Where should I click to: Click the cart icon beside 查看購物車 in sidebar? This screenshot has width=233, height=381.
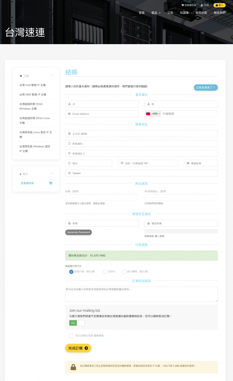[x=50, y=183]
